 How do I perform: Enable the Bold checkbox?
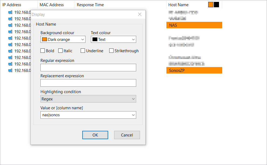click(x=42, y=51)
